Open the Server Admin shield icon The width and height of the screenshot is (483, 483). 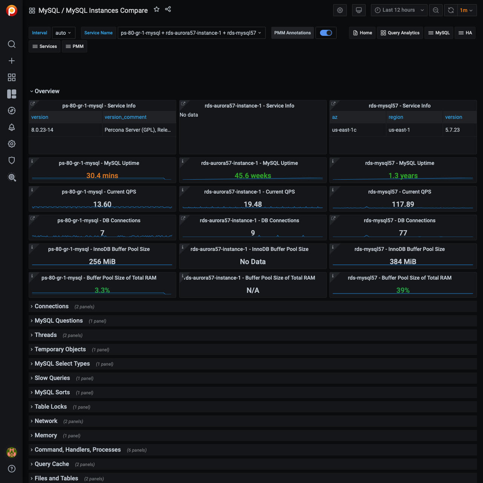tap(12, 160)
